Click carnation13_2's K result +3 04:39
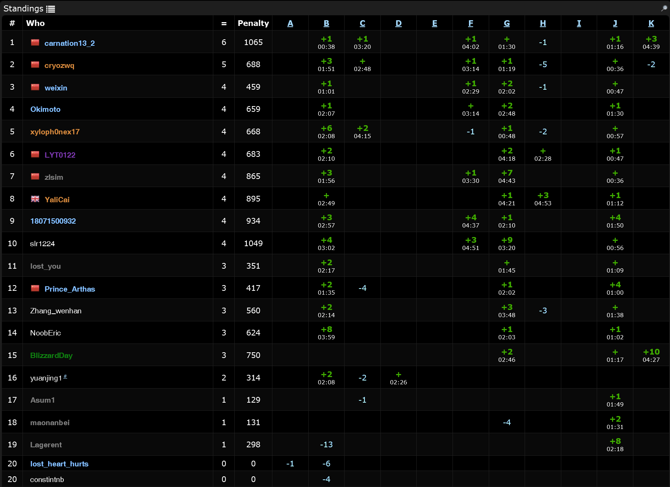The image size is (670, 487). tap(651, 42)
